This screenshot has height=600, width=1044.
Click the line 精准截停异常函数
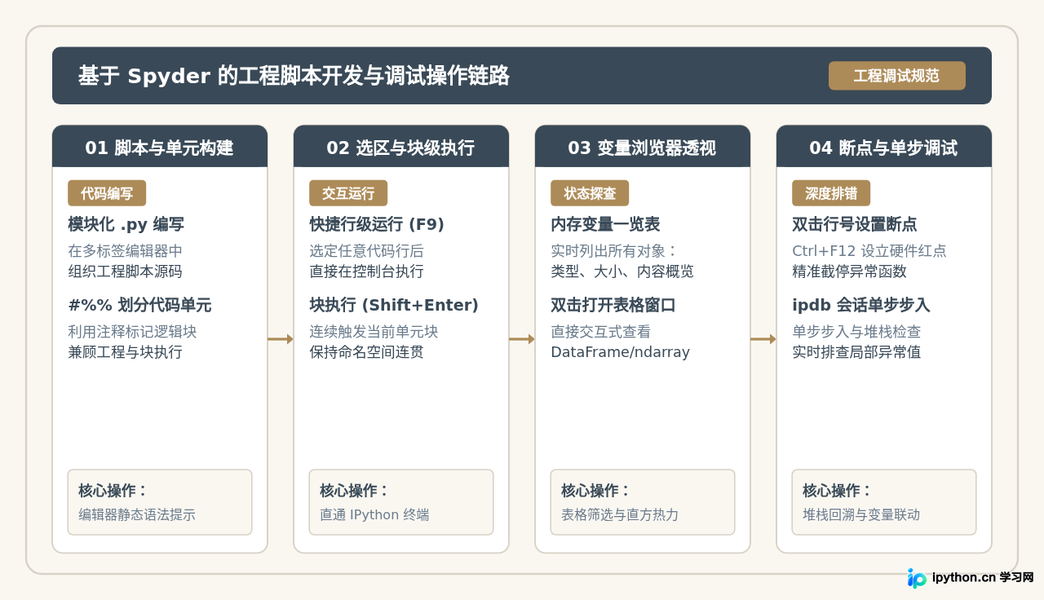coord(850,271)
